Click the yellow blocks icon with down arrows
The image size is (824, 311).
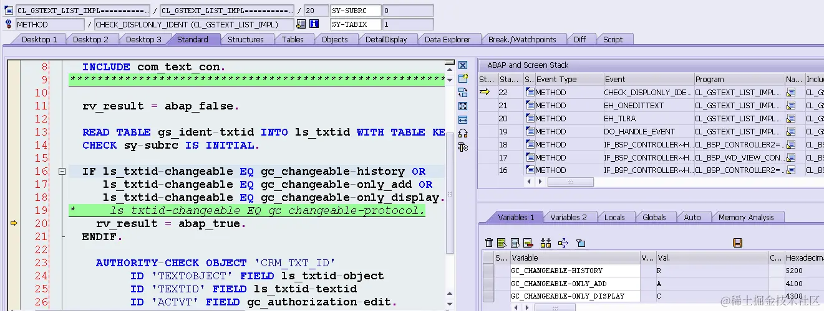click(x=546, y=243)
